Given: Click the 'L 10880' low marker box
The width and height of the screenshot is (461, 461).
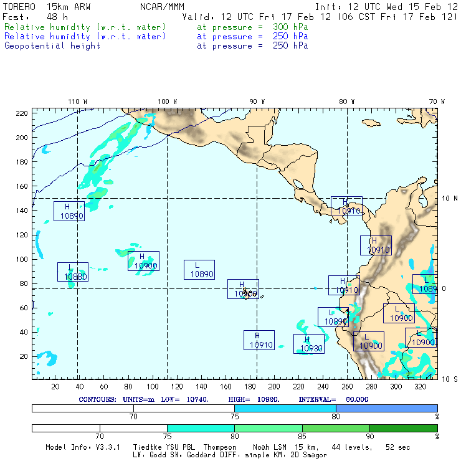Looking at the screenshot, I should pyautogui.click(x=73, y=272).
